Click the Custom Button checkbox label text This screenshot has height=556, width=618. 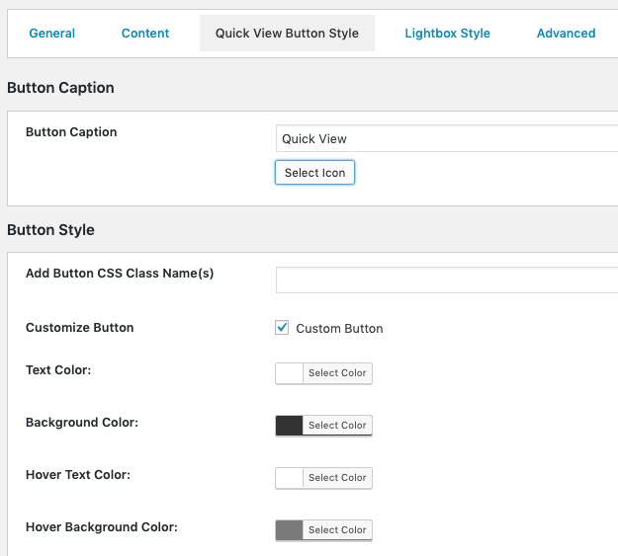point(339,329)
